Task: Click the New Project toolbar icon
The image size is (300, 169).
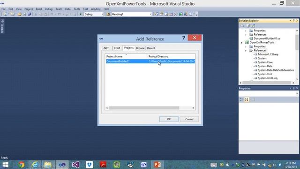Action: coord(5,14)
